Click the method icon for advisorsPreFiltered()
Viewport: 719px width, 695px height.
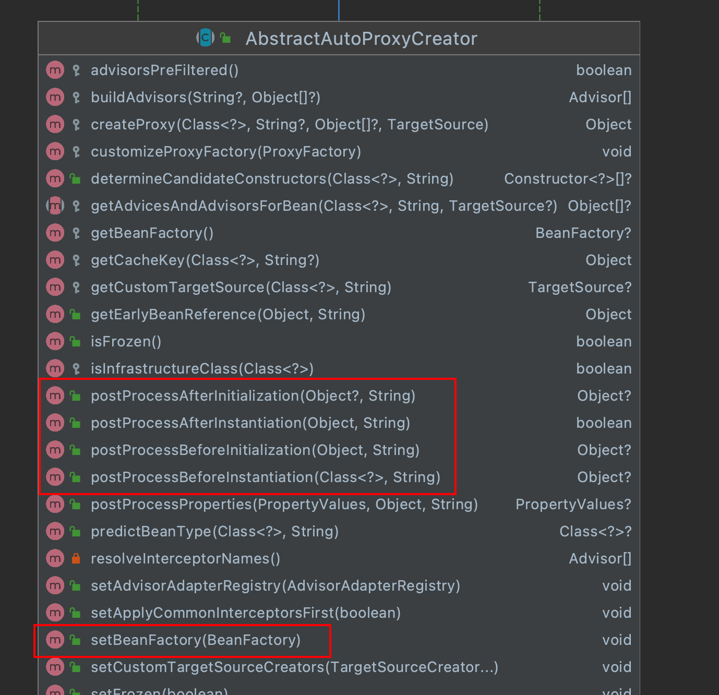55,70
